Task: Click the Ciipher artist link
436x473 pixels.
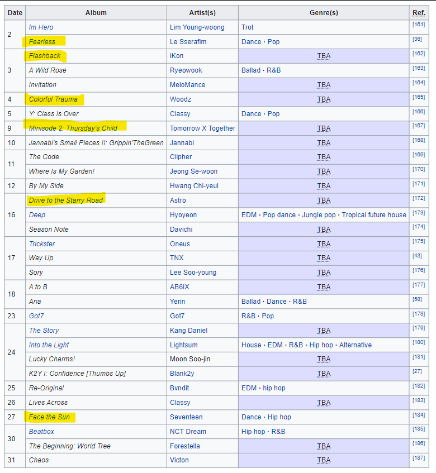Action: pyautogui.click(x=181, y=157)
